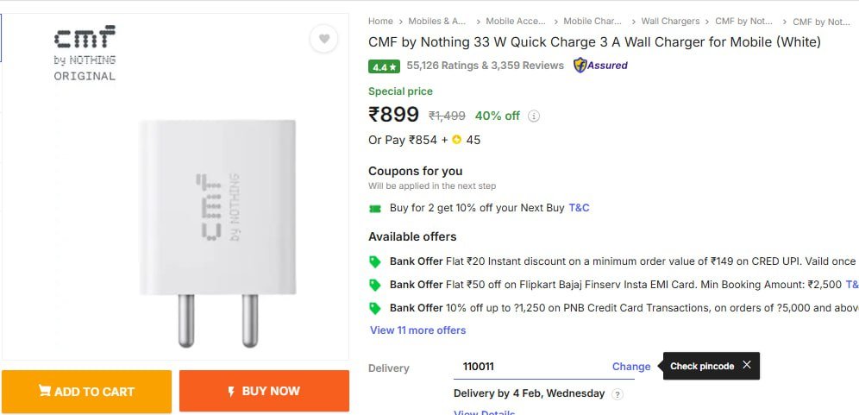Image resolution: width=859 pixels, height=415 pixels.
Task: Click the green coupon ticket icon
Action: (375, 208)
